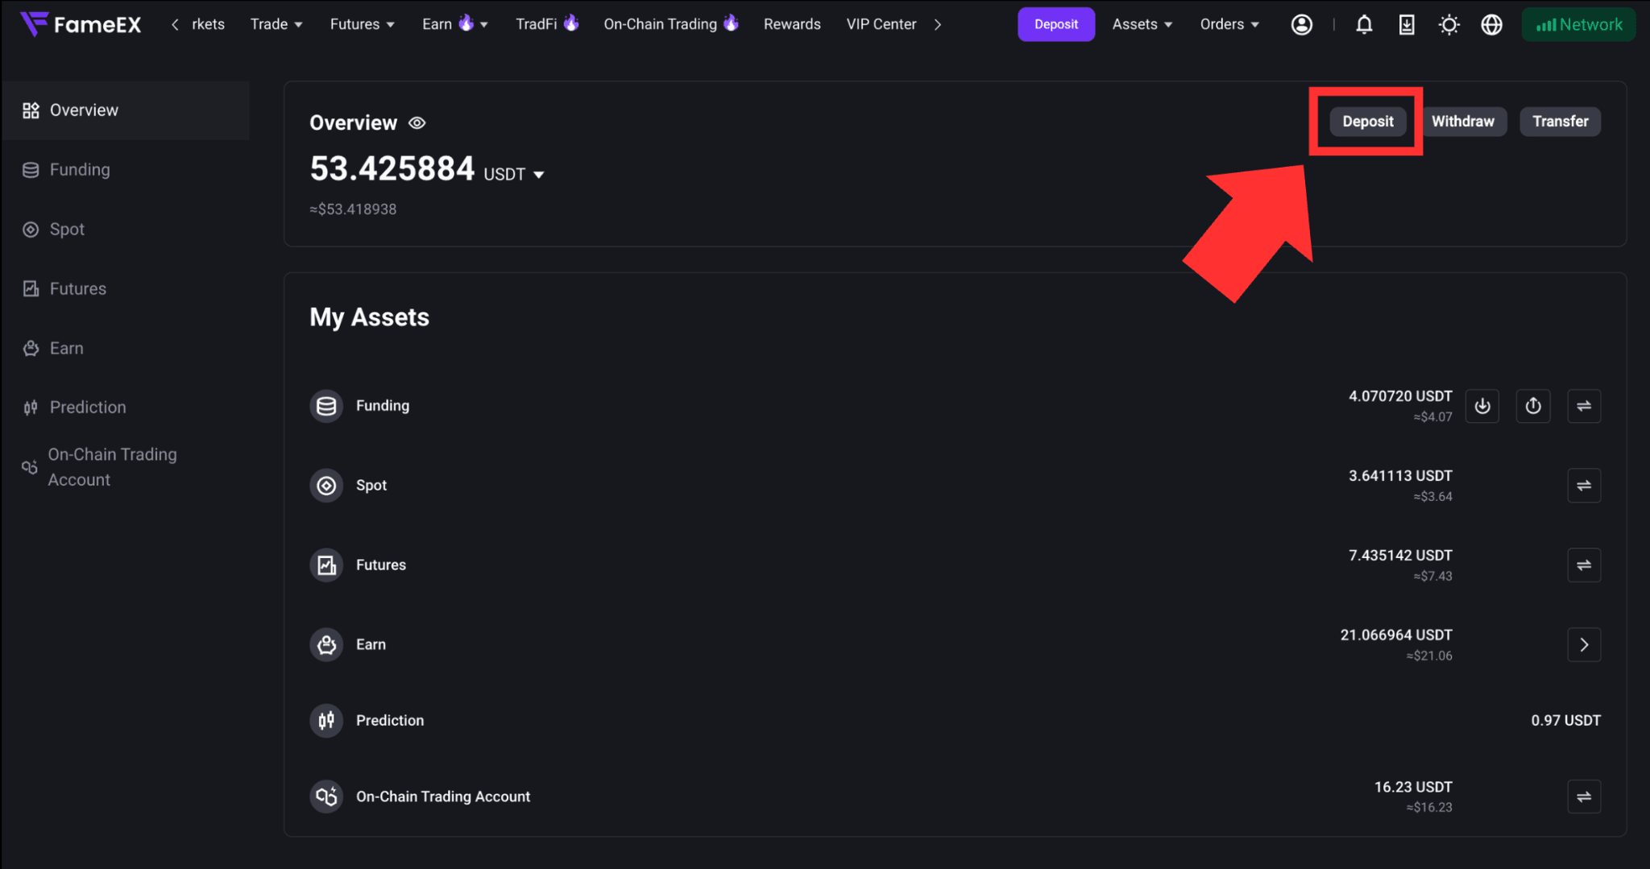Open the Orders dropdown in header
The width and height of the screenshot is (1650, 869).
coord(1229,24)
